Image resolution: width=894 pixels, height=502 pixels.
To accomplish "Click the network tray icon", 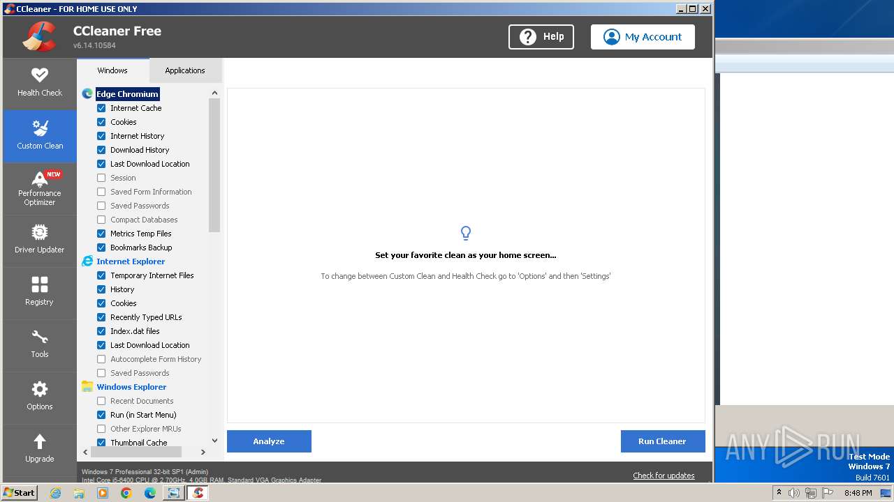I will (x=811, y=493).
